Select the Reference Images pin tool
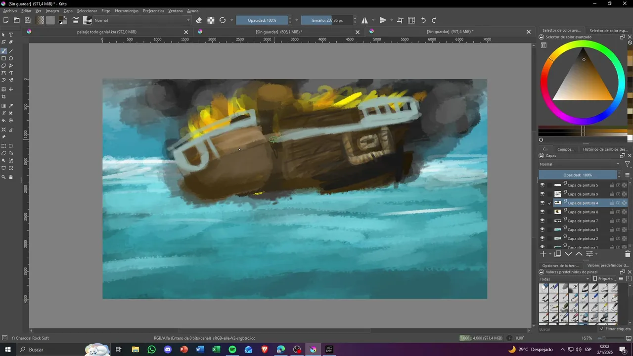This screenshot has height=356, width=633. tap(3, 137)
